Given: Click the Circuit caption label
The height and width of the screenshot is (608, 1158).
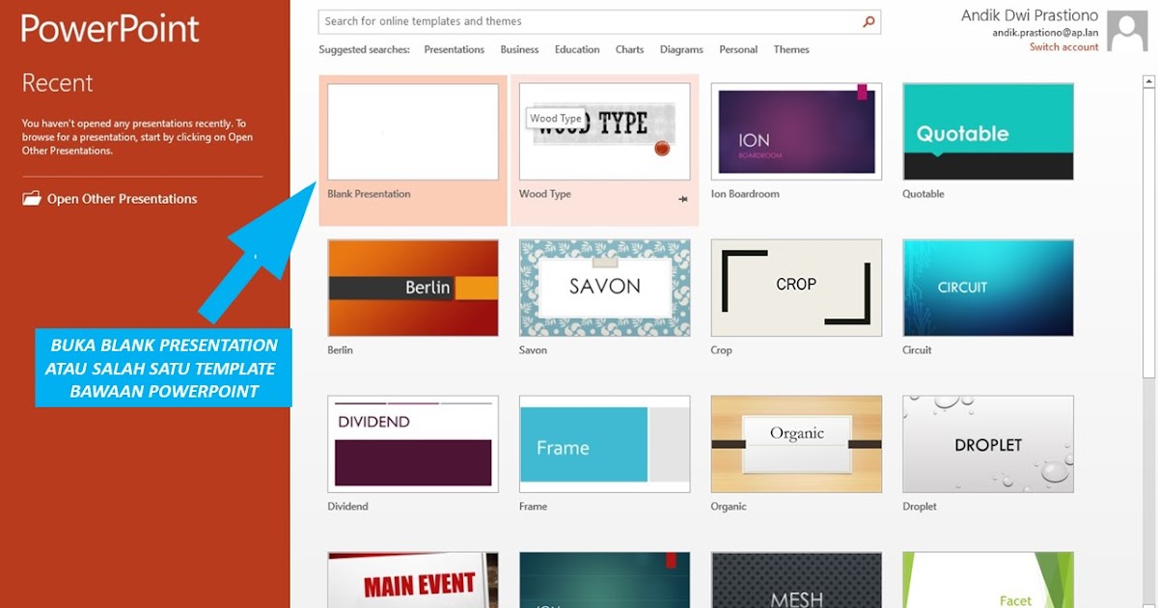Looking at the screenshot, I should [x=917, y=350].
